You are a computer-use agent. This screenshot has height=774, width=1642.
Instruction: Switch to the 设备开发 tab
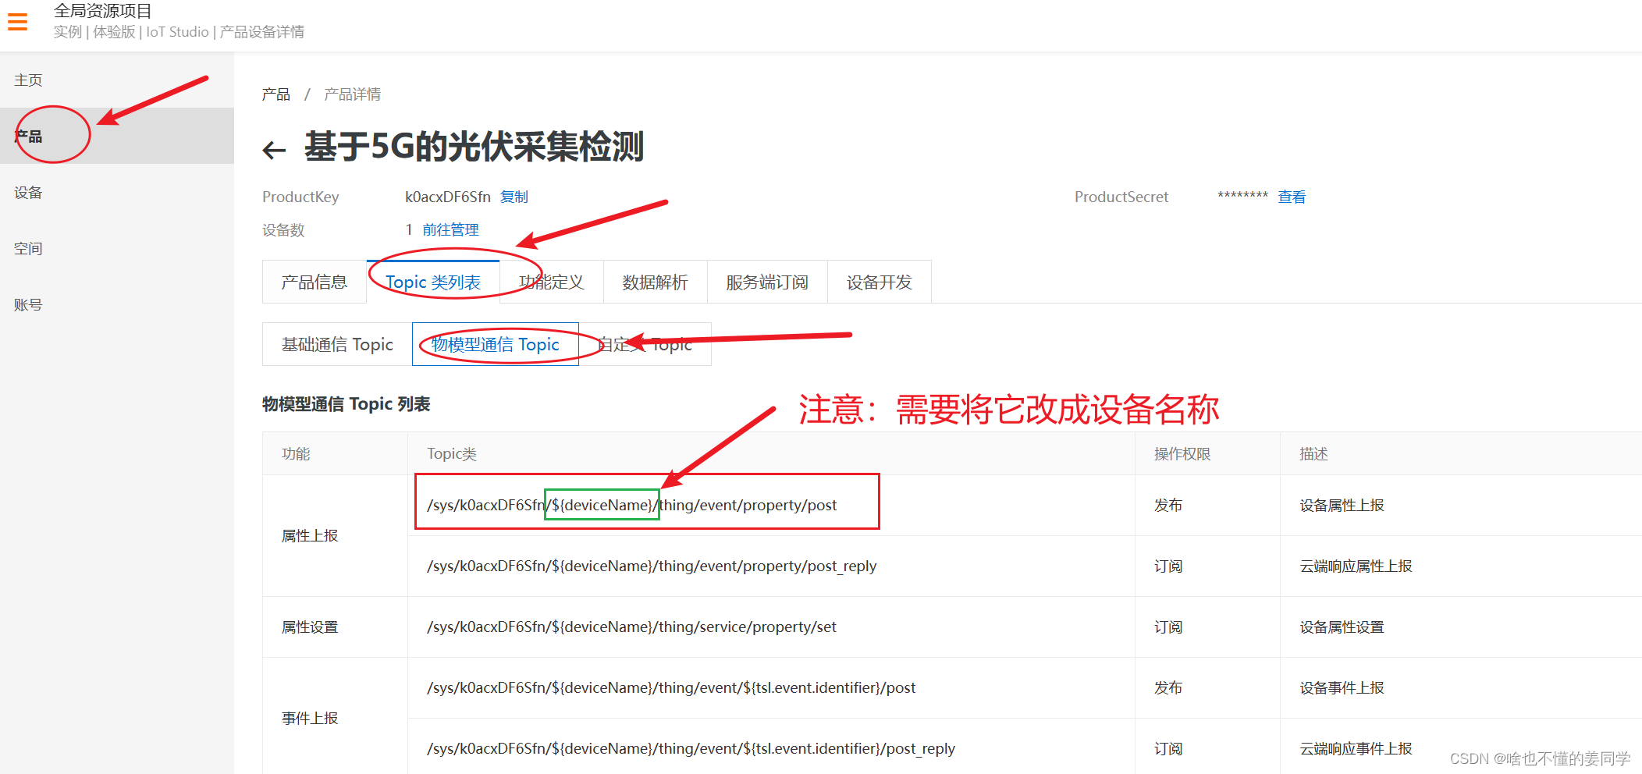[x=879, y=282]
